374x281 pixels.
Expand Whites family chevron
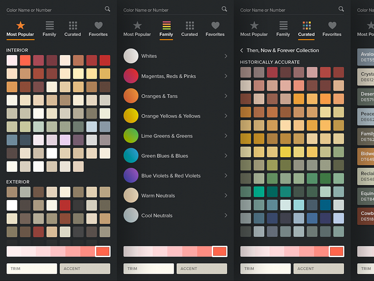pos(225,56)
